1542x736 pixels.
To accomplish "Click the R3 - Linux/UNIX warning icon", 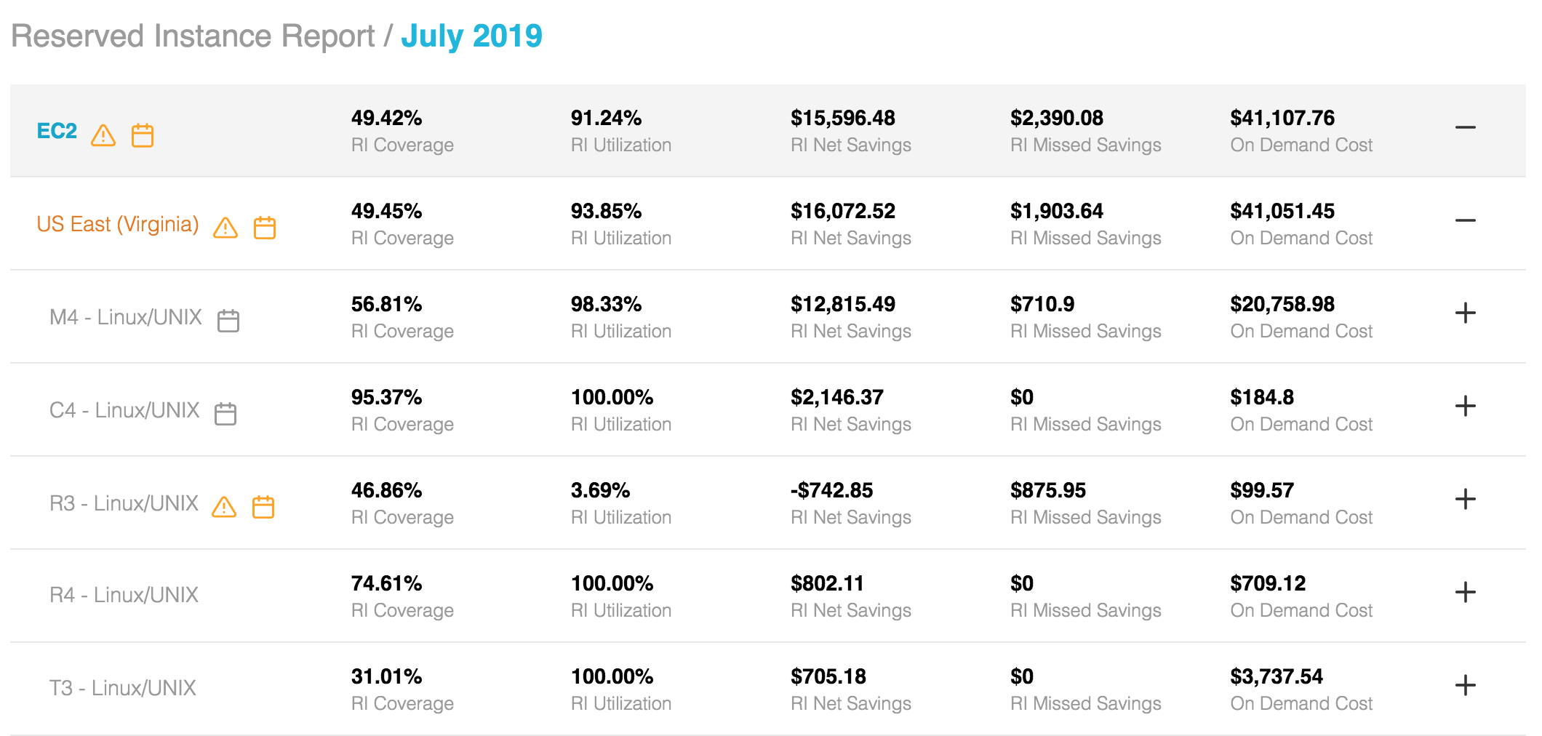I will click(224, 507).
